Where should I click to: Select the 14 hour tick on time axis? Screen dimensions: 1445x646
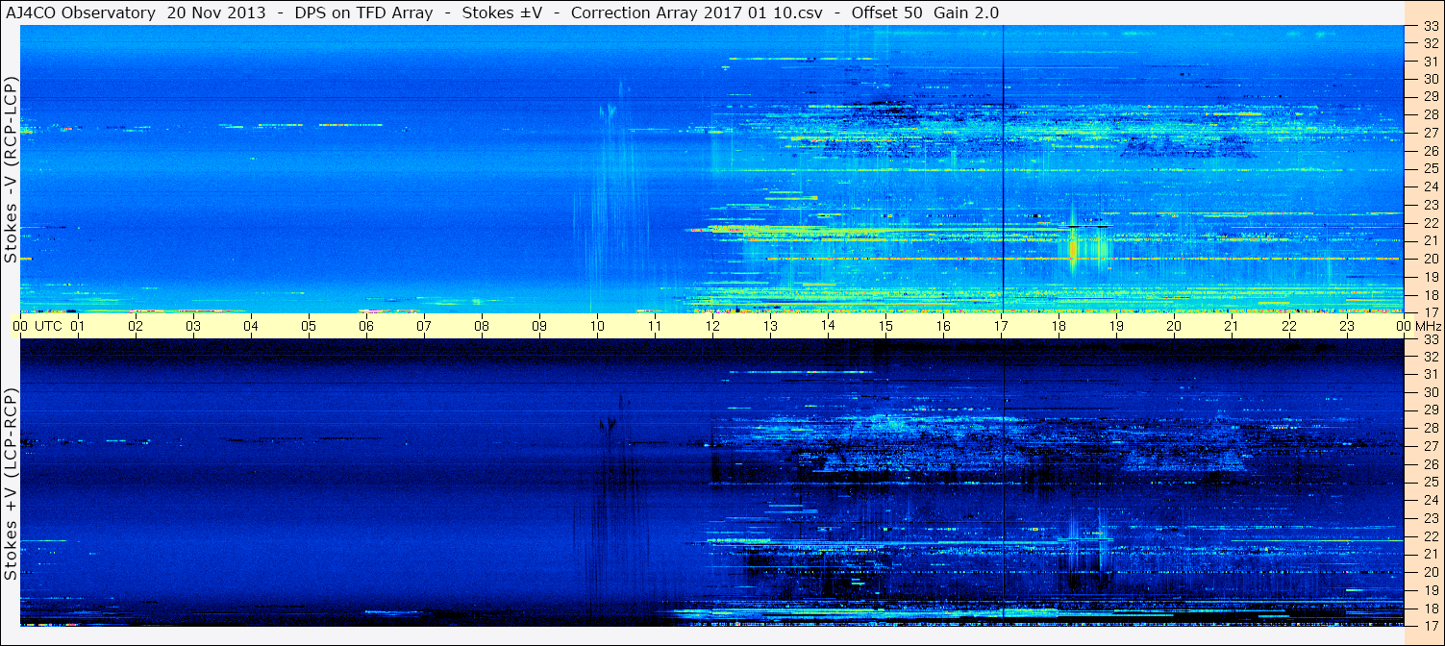pyautogui.click(x=828, y=326)
